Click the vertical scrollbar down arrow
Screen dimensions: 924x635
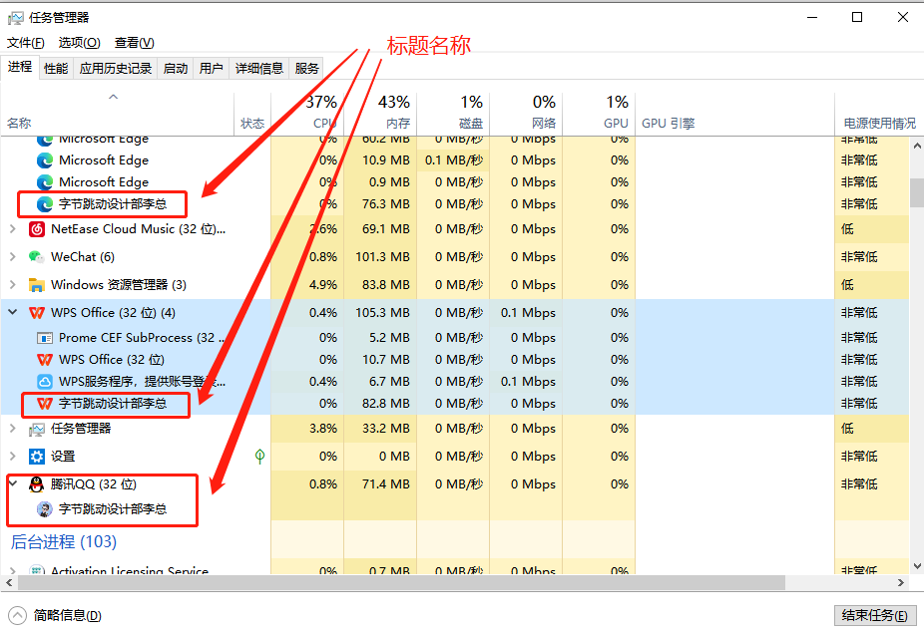917,566
